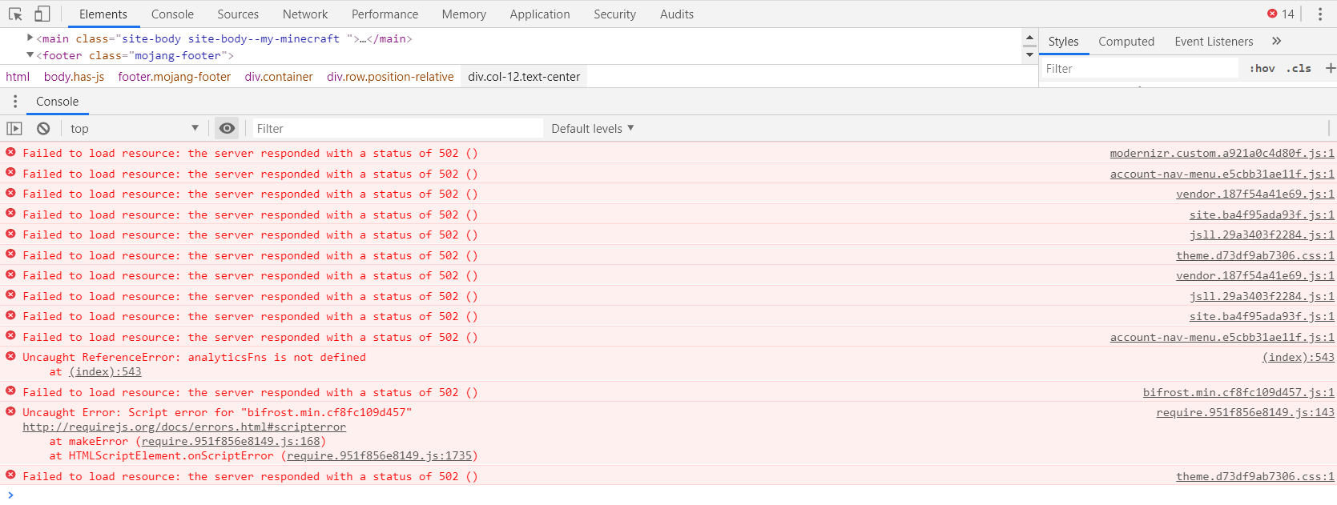Viewport: 1337px width, 505px height.
Task: Open the console drawer three-dot menu
Action: tap(14, 102)
